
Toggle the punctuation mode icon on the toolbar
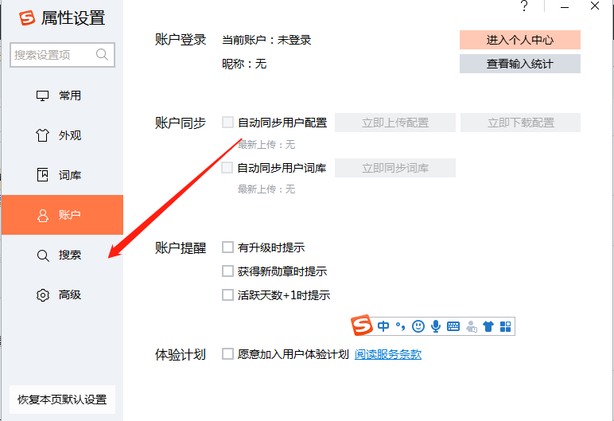click(400, 326)
